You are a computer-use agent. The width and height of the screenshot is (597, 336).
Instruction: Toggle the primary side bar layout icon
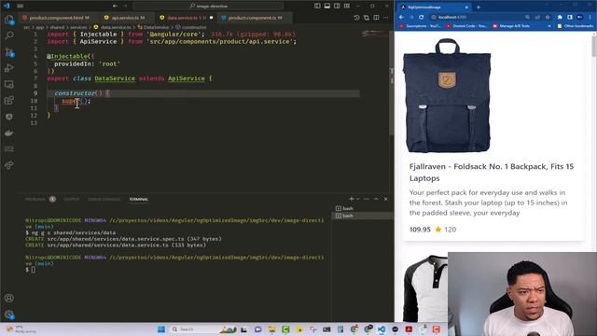point(317,6)
